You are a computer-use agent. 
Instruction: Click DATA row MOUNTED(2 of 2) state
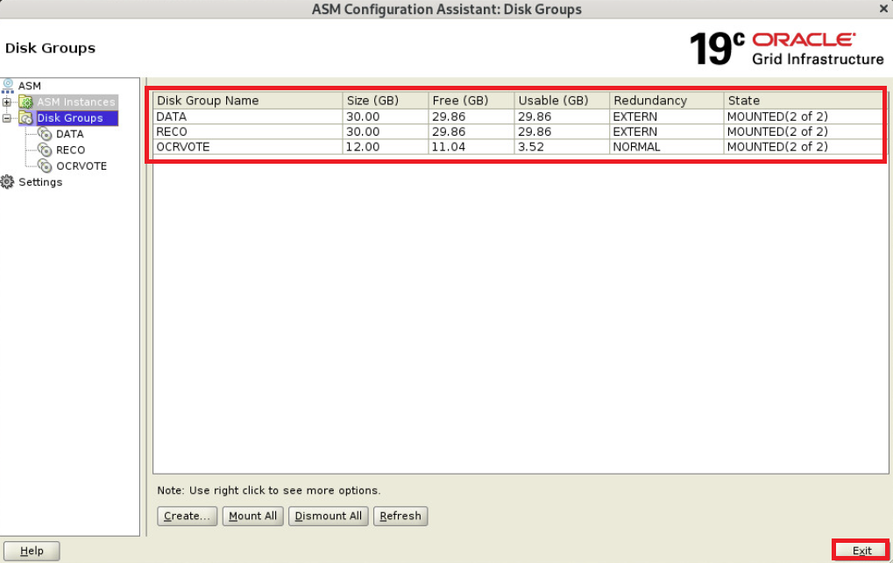pyautogui.click(x=804, y=116)
